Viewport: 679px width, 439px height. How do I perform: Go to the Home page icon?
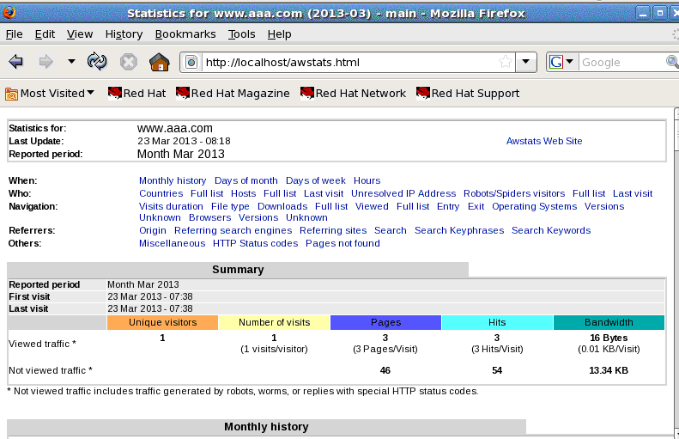(160, 62)
